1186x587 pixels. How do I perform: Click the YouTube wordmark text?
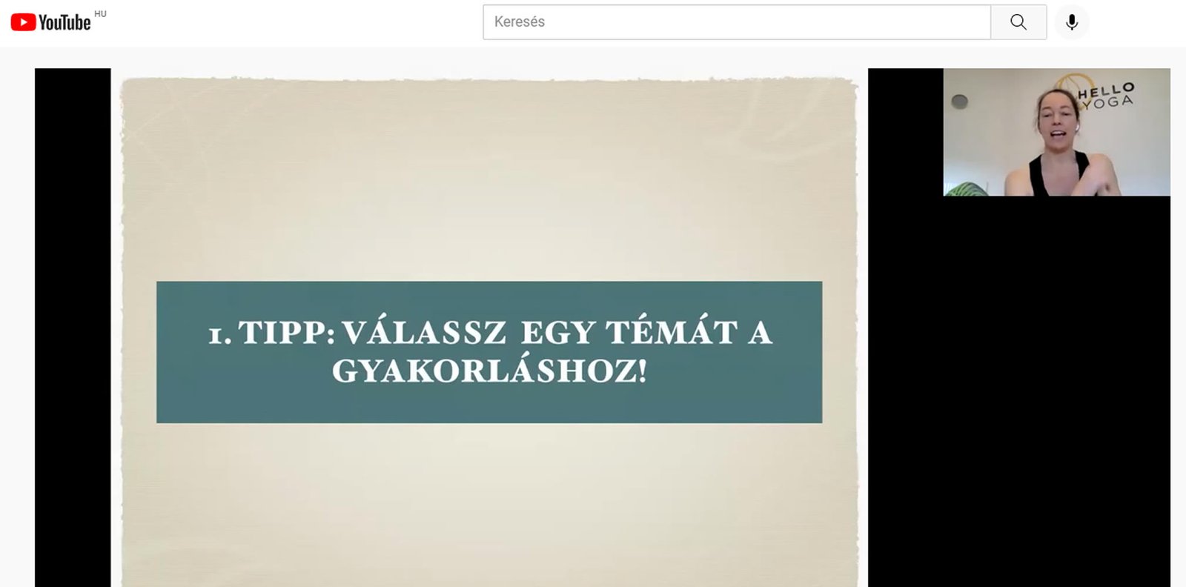(x=64, y=23)
